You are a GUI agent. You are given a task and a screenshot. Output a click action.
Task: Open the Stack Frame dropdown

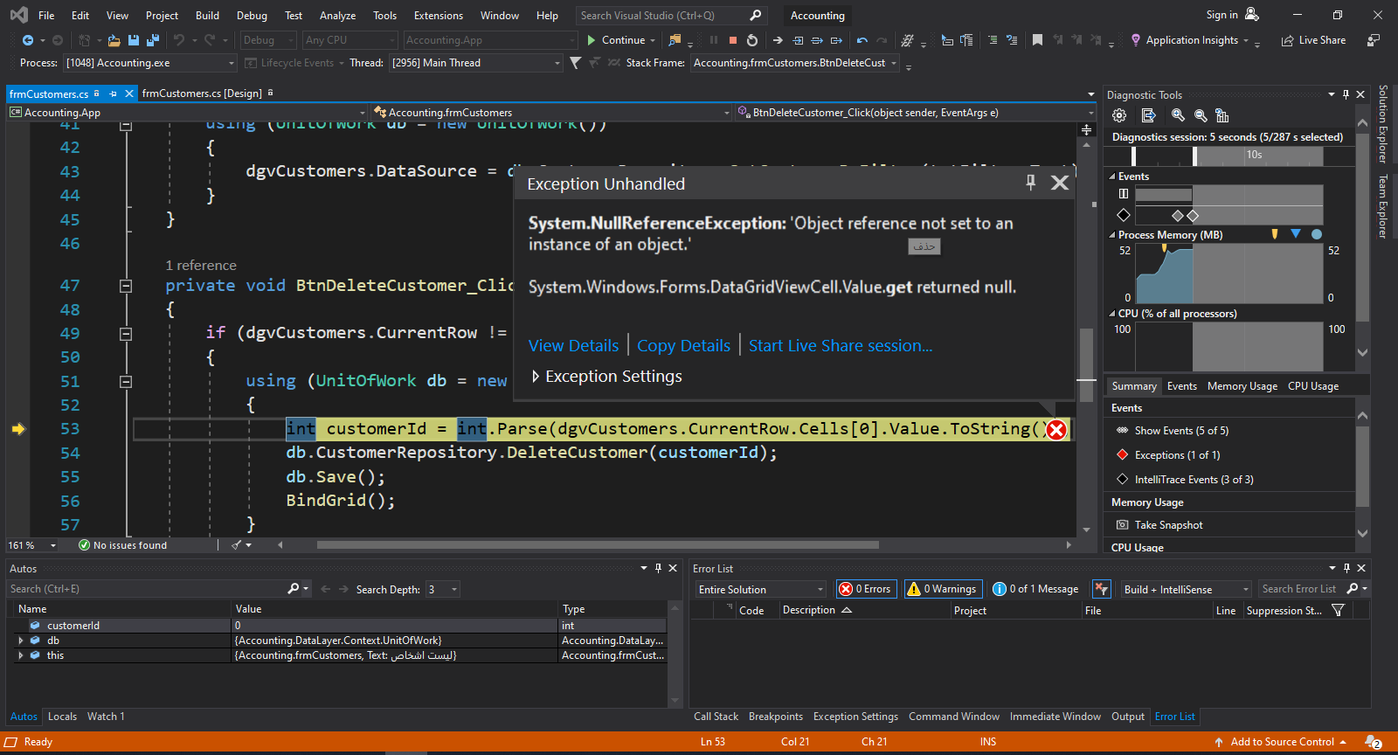pyautogui.click(x=795, y=63)
